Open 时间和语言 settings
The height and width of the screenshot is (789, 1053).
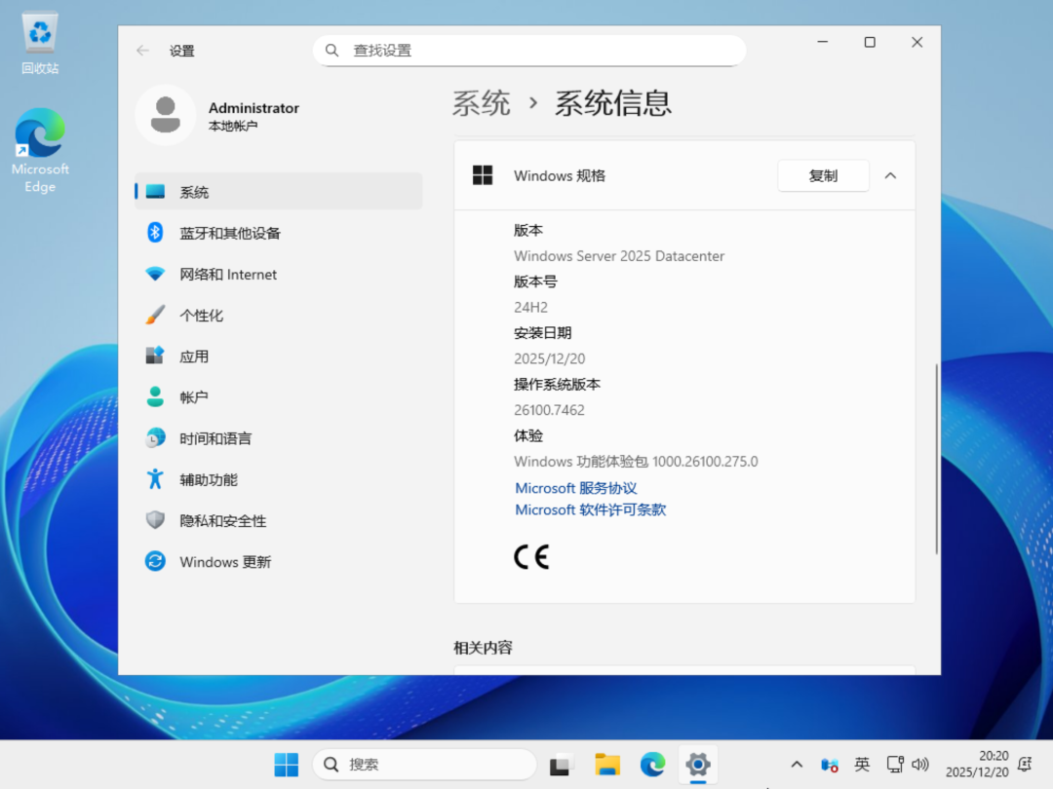156,437
